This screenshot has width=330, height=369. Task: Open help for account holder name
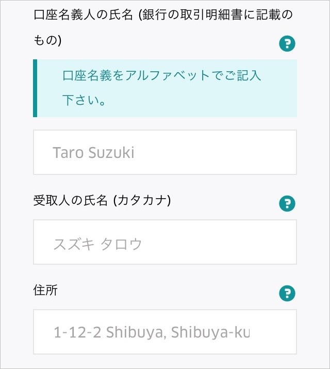[287, 44]
